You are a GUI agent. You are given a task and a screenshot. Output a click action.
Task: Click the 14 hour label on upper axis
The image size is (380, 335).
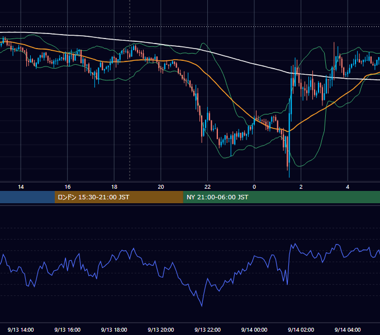(21, 187)
